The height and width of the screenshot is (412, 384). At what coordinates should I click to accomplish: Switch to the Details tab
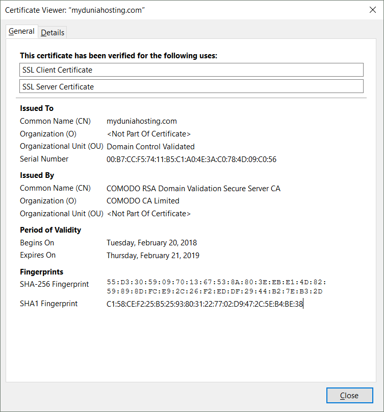click(x=53, y=33)
